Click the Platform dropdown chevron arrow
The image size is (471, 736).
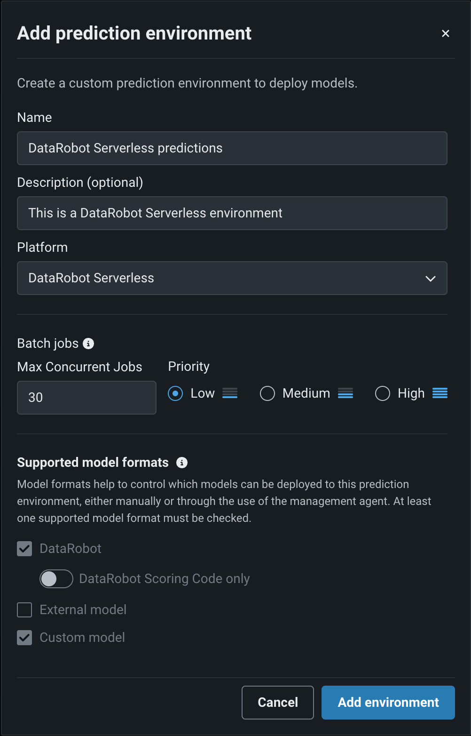[x=430, y=279]
